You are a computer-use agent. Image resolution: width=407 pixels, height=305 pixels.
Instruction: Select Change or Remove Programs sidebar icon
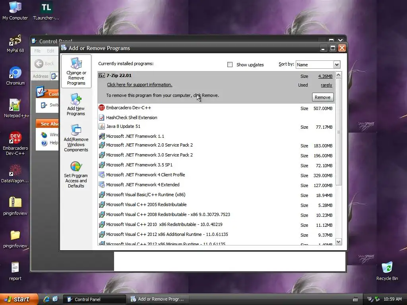pos(76,71)
